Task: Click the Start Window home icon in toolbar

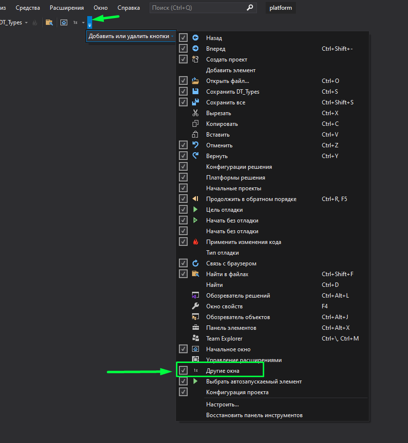Action: click(64, 22)
